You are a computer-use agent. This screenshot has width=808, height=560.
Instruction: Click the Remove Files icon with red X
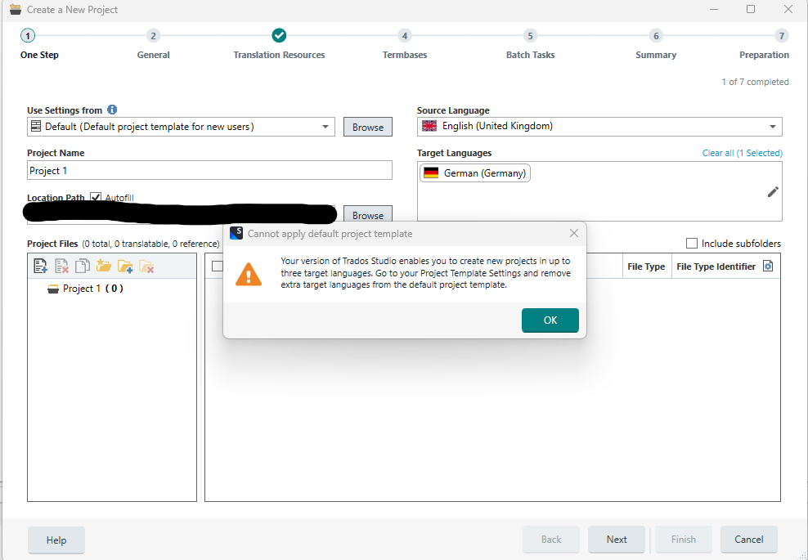(x=62, y=266)
